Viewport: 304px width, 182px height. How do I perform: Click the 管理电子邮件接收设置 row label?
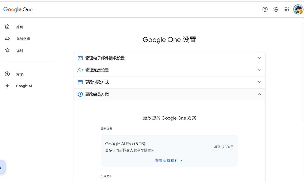[105, 58]
